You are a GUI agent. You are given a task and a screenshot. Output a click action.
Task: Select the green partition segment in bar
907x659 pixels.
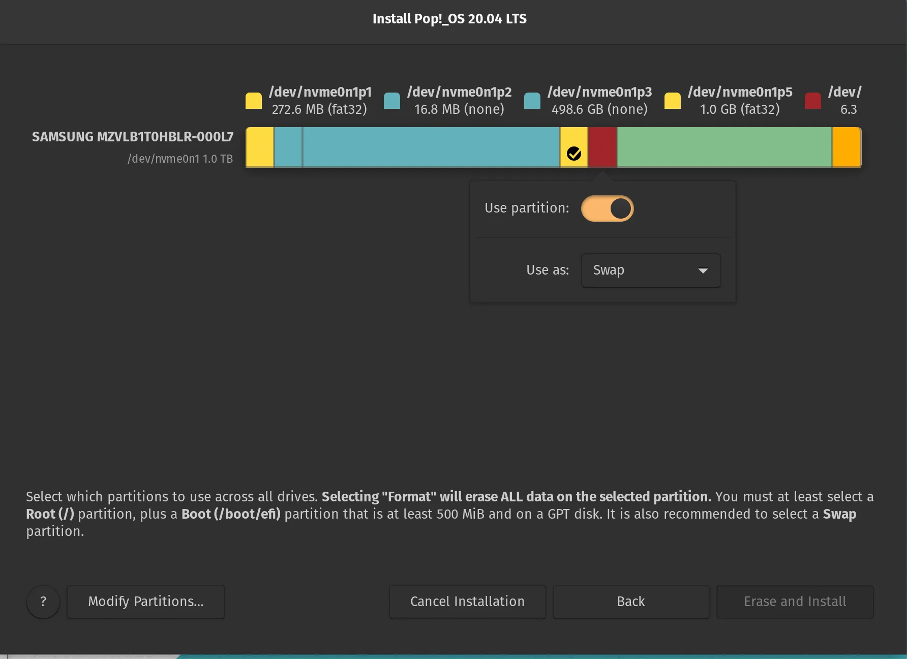pyautogui.click(x=724, y=147)
